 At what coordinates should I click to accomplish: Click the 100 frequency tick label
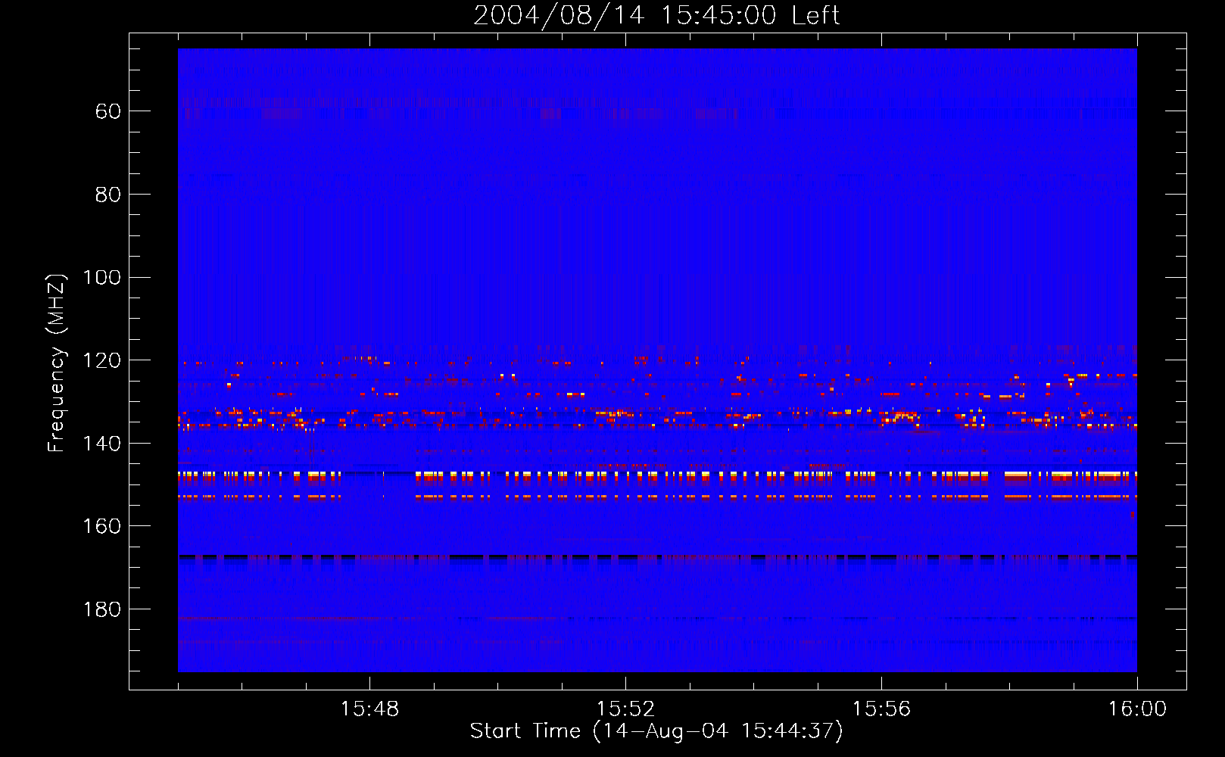coord(101,277)
